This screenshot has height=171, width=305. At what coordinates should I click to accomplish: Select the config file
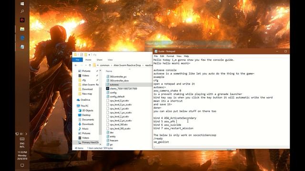pyautogui.click(x=113, y=93)
